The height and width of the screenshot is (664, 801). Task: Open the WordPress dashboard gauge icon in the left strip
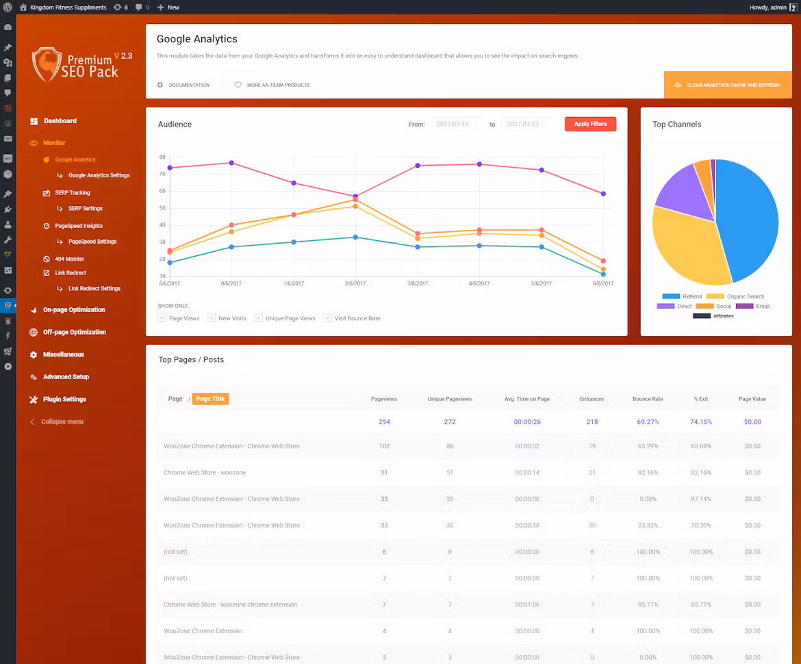coord(8,27)
